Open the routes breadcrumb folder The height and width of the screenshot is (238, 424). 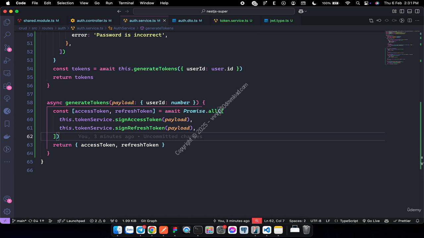(x=47, y=28)
